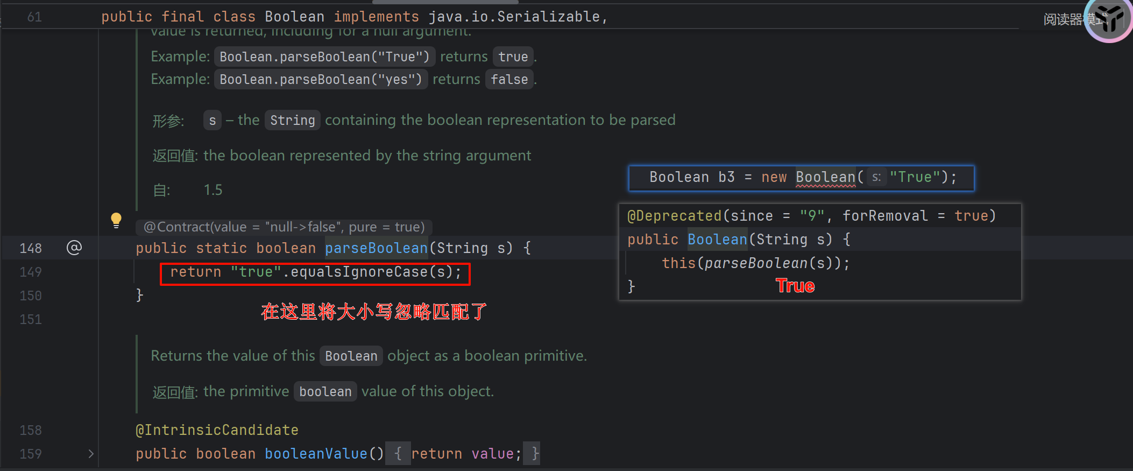Expand the folded booleanValue method with gutter chevron

point(91,454)
